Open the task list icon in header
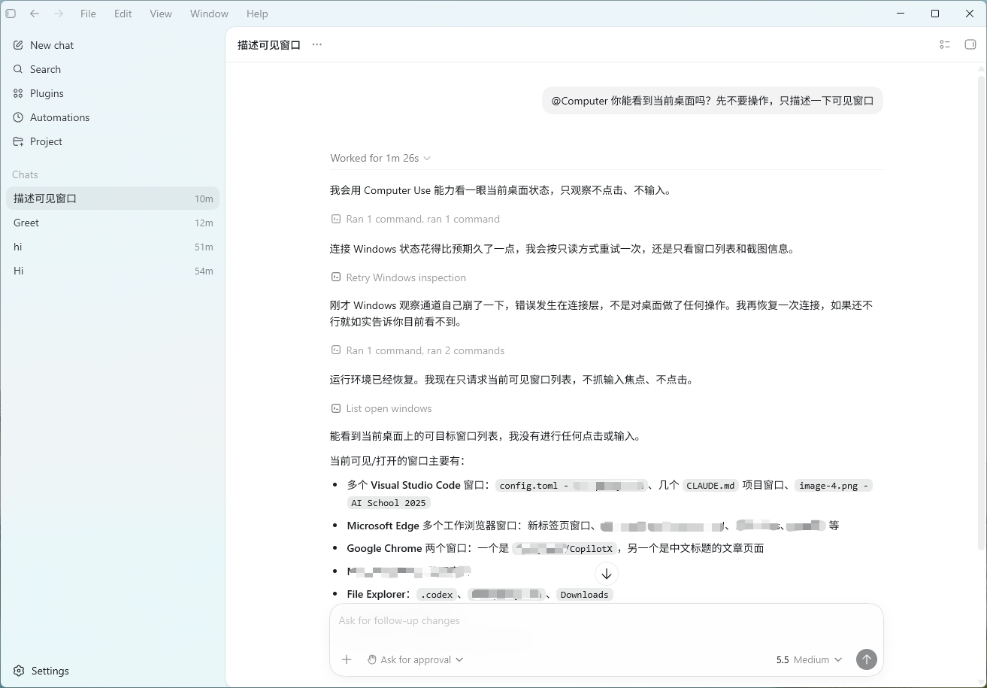This screenshot has width=987, height=688. 945,44
